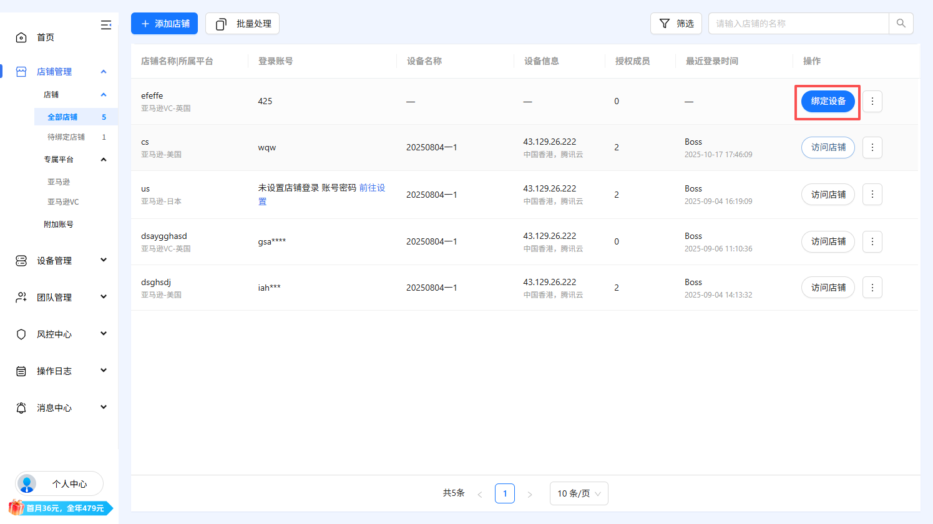Click the sidebar collapse hamburger icon
This screenshot has height=524, width=933.
click(106, 25)
